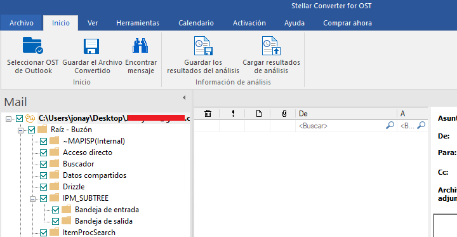The width and height of the screenshot is (457, 237).
Task: Select the ItemProcSearch folder name
Action: point(89,233)
